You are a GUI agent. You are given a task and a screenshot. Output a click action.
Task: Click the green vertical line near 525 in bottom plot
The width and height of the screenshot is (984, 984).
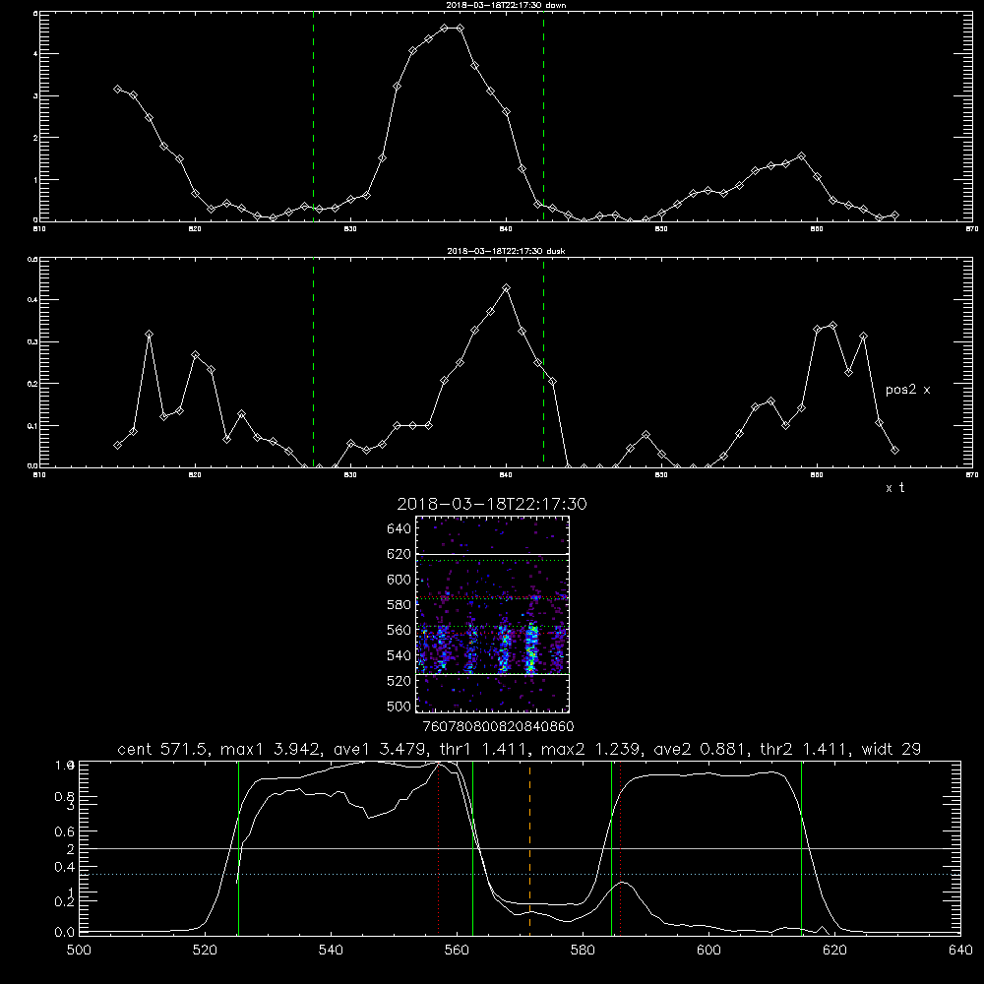click(x=238, y=847)
